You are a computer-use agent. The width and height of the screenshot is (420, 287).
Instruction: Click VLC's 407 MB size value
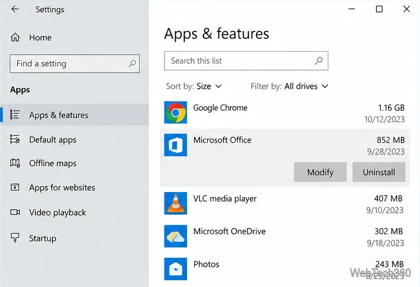coord(388,199)
